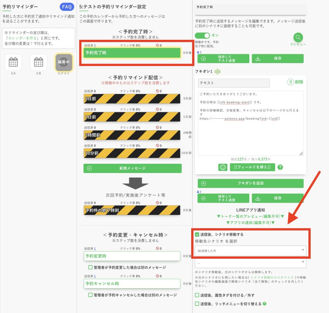Expand ▼トーク一覧のプレビュー section
The image size is (329, 313).
coord(250,216)
